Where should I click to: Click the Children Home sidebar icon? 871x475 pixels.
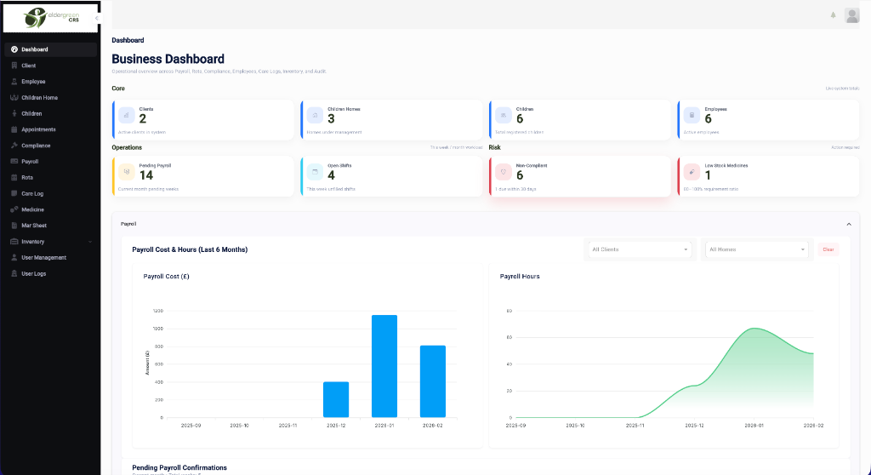14,97
